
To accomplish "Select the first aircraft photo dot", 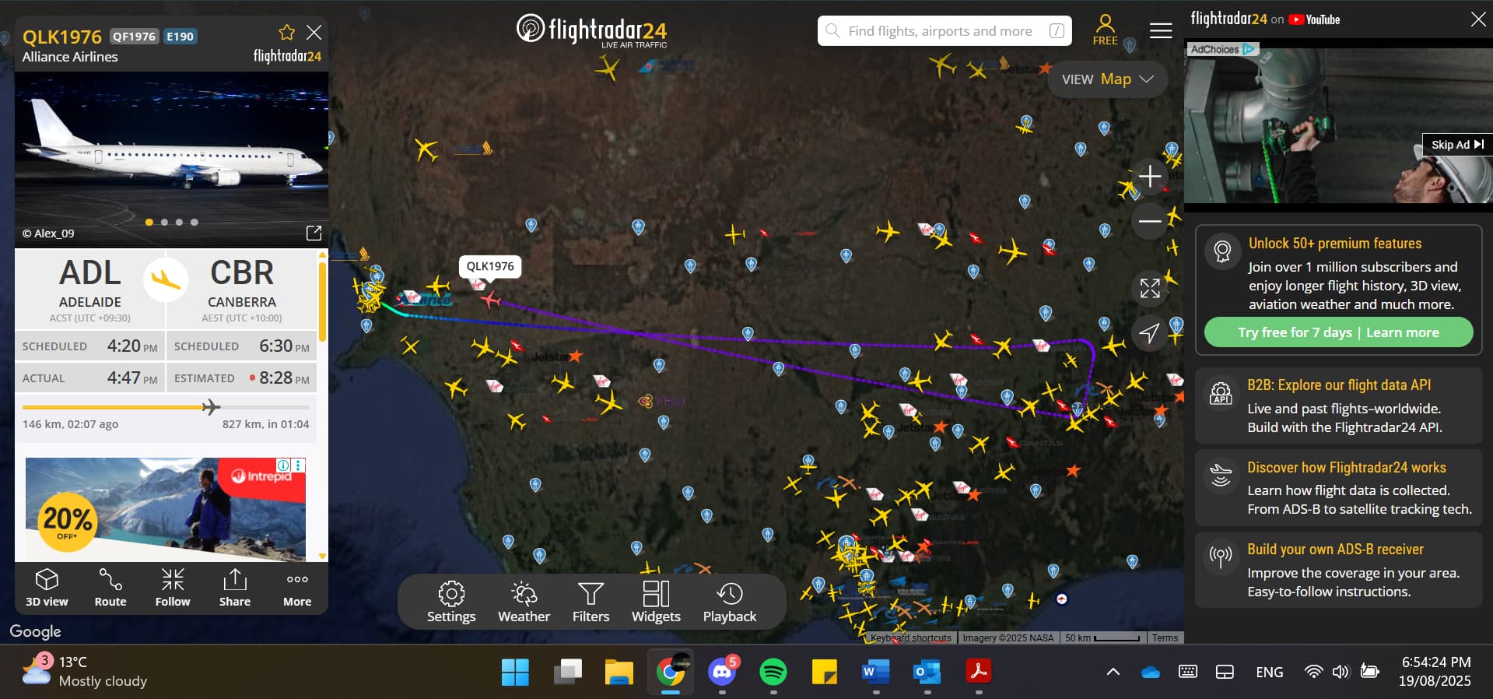I will [x=149, y=222].
